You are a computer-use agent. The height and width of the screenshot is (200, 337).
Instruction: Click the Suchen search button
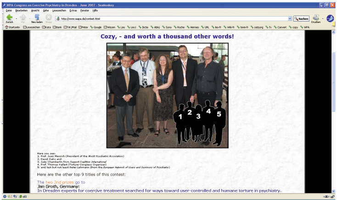point(301,19)
